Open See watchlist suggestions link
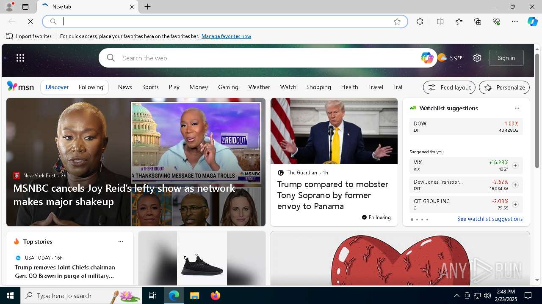 tap(490, 219)
